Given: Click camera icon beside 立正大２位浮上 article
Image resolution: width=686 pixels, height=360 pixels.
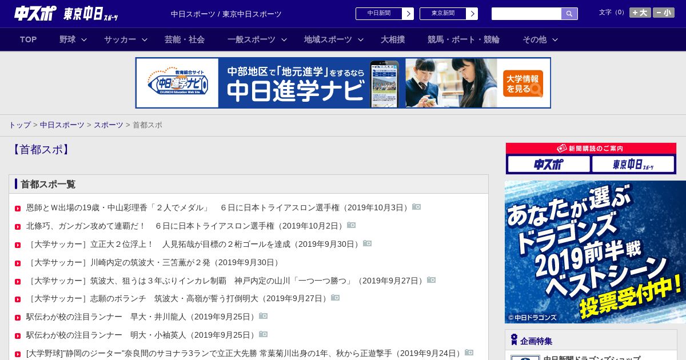Looking at the screenshot, I should (368, 243).
